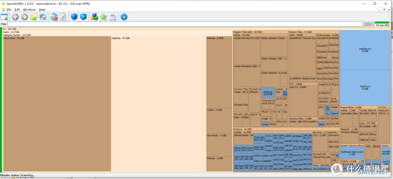Stop or restart the master scan
The height and width of the screenshot is (179, 393).
[54, 17]
